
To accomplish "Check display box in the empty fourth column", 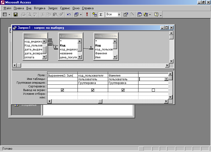I will point(153,90).
